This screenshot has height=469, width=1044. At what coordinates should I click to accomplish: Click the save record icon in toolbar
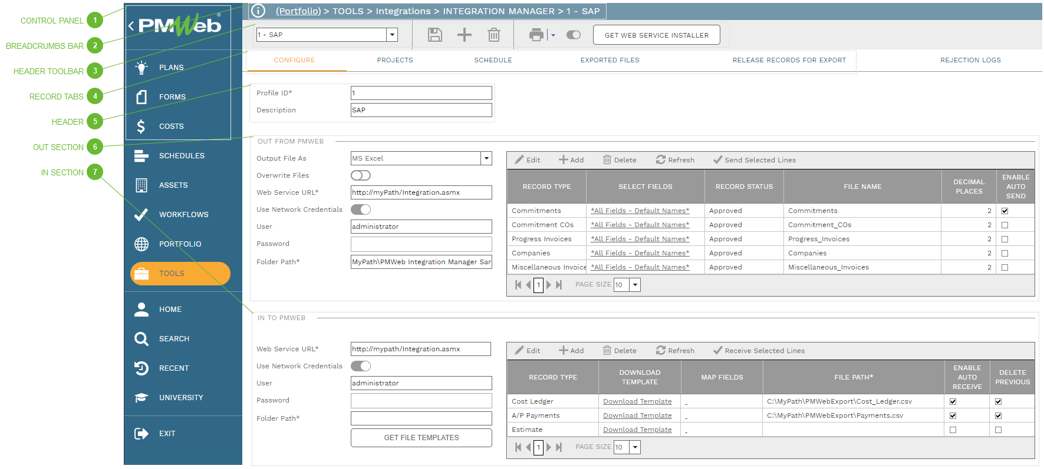(435, 35)
